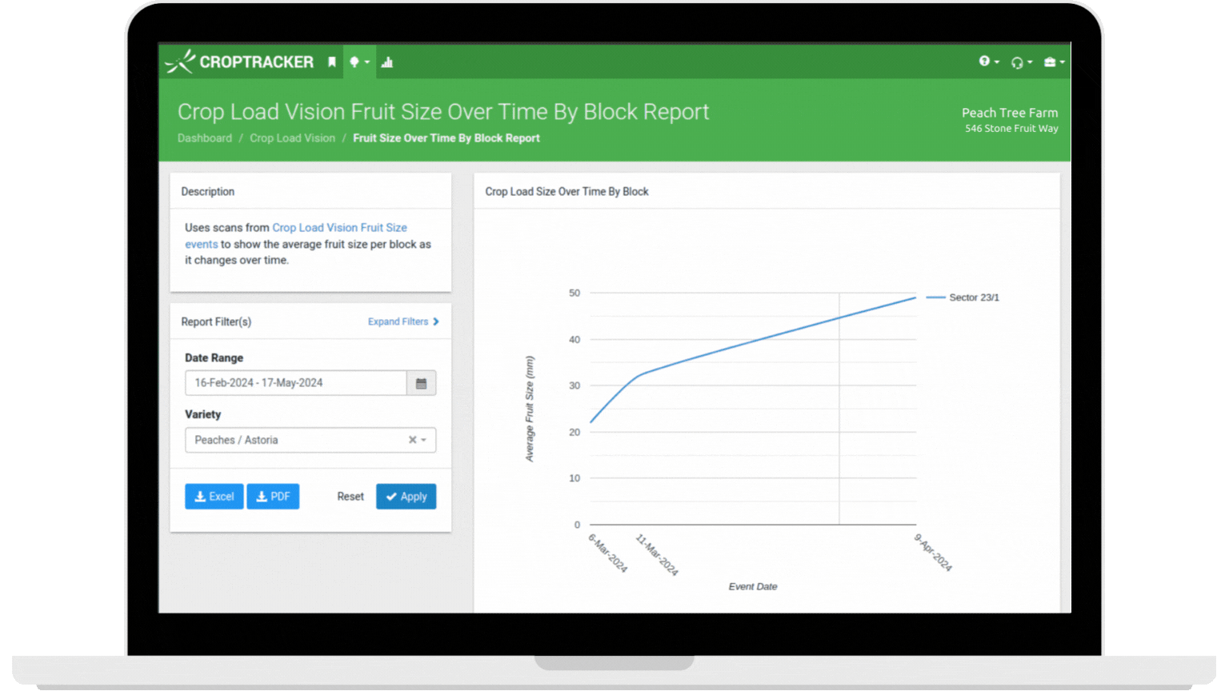Open the bar chart reports icon

click(387, 62)
